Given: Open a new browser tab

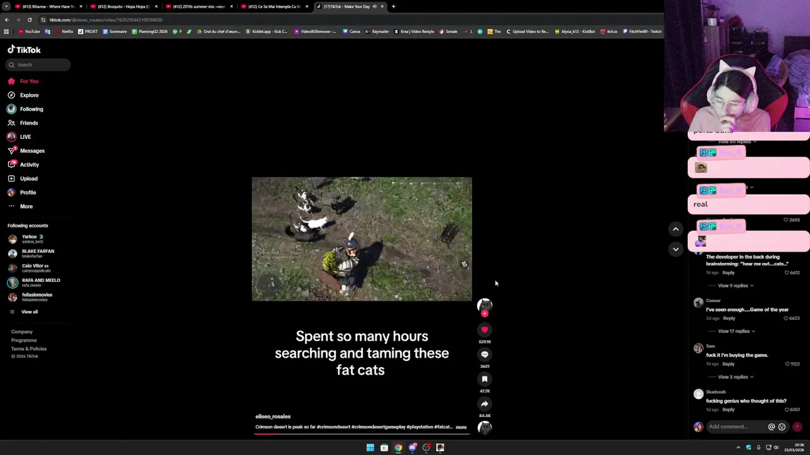Looking at the screenshot, I should pyautogui.click(x=394, y=6).
